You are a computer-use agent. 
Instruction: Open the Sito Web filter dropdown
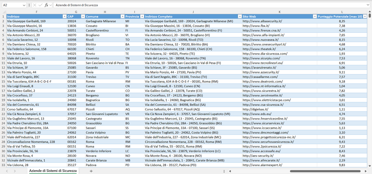pyautogui.click(x=314, y=16)
